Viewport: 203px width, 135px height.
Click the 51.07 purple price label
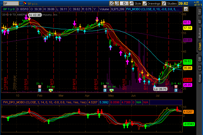point(188,40)
